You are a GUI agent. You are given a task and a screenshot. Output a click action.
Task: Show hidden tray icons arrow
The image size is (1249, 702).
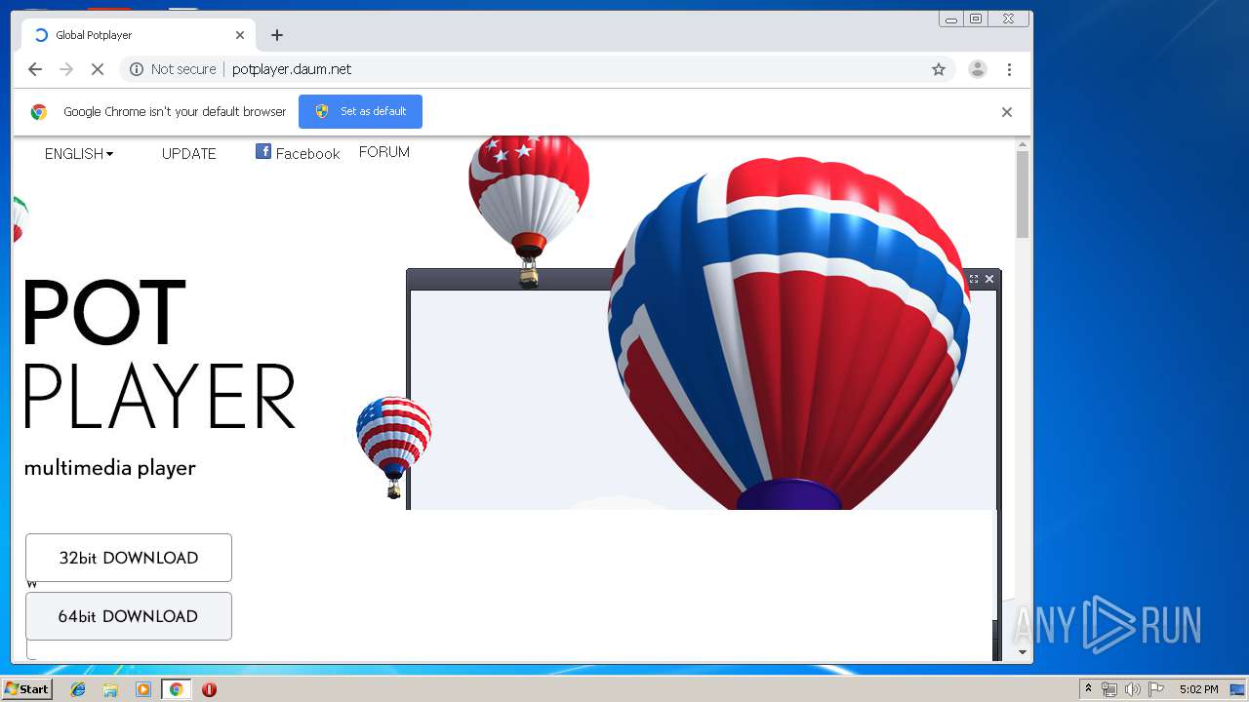point(1089,689)
